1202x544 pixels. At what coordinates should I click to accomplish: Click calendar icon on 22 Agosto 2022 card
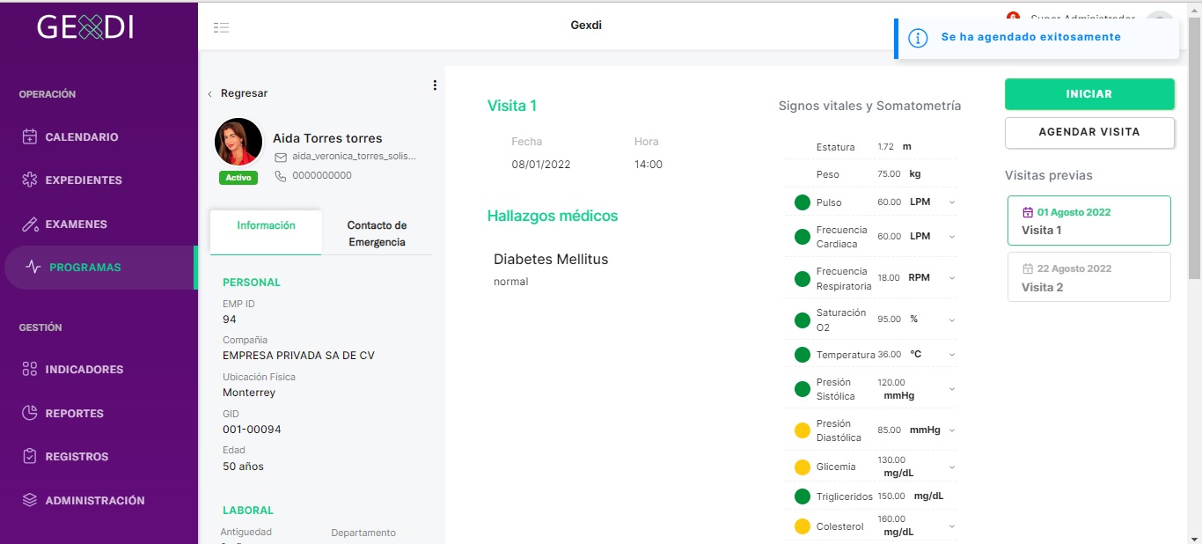(1027, 268)
